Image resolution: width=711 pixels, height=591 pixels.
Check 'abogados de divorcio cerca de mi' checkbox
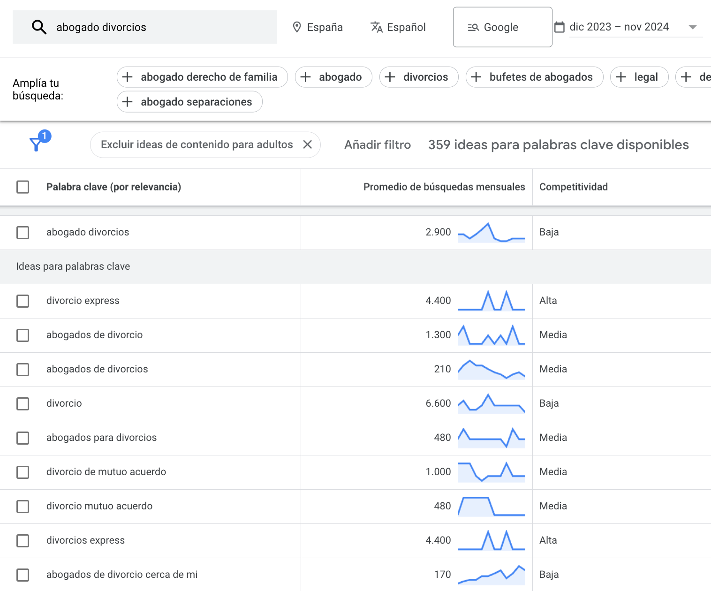click(23, 575)
